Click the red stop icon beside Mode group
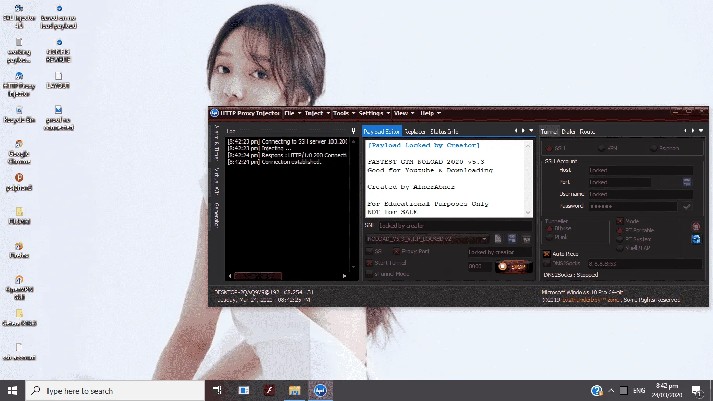This screenshot has width=713, height=401. [x=696, y=227]
